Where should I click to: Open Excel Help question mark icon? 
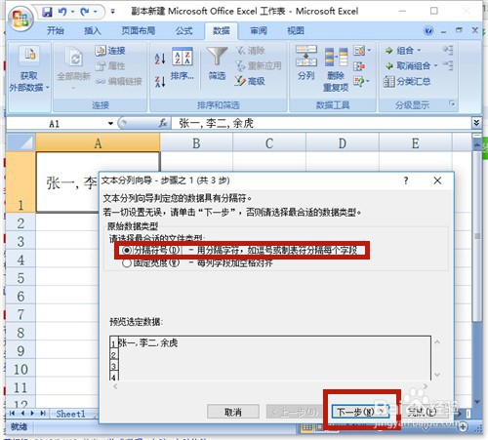point(428,31)
